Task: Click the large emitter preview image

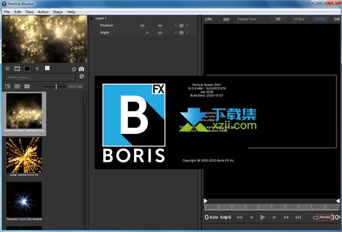Action: click(x=44, y=39)
